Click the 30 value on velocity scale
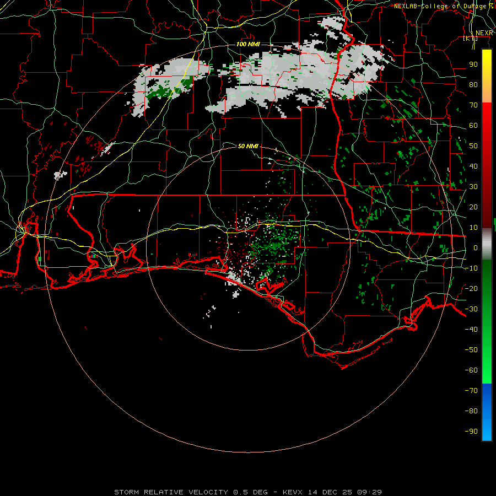 [x=473, y=187]
